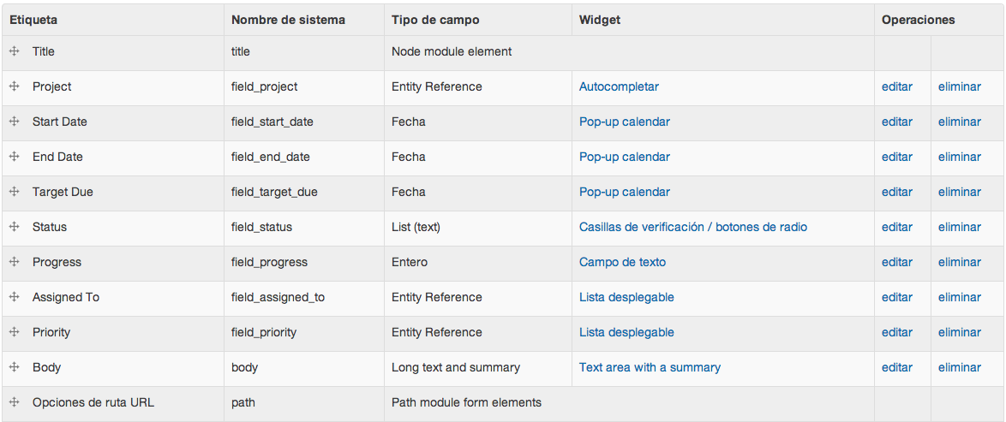Image resolution: width=1006 pixels, height=422 pixels.
Task: Click the drag handle beside Start Date
Action: pyautogui.click(x=15, y=122)
